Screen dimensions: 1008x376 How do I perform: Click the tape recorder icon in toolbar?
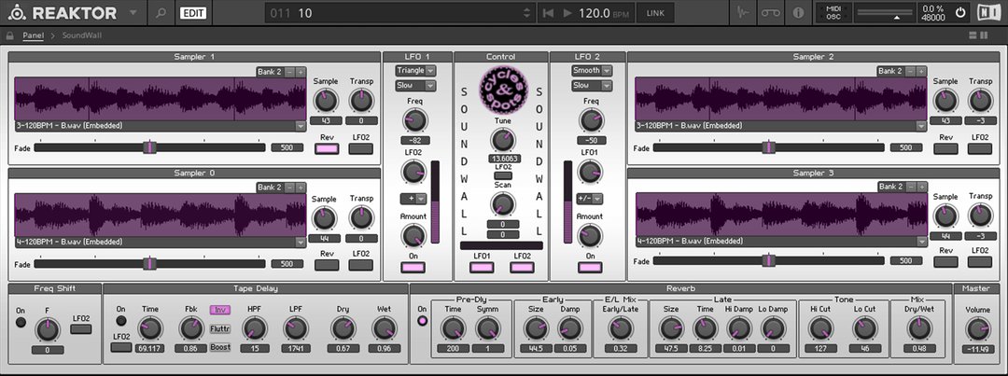point(770,13)
